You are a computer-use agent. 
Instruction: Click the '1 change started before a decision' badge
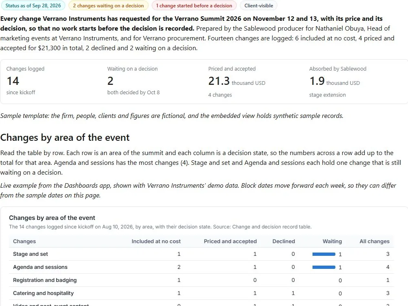pos(194,5)
